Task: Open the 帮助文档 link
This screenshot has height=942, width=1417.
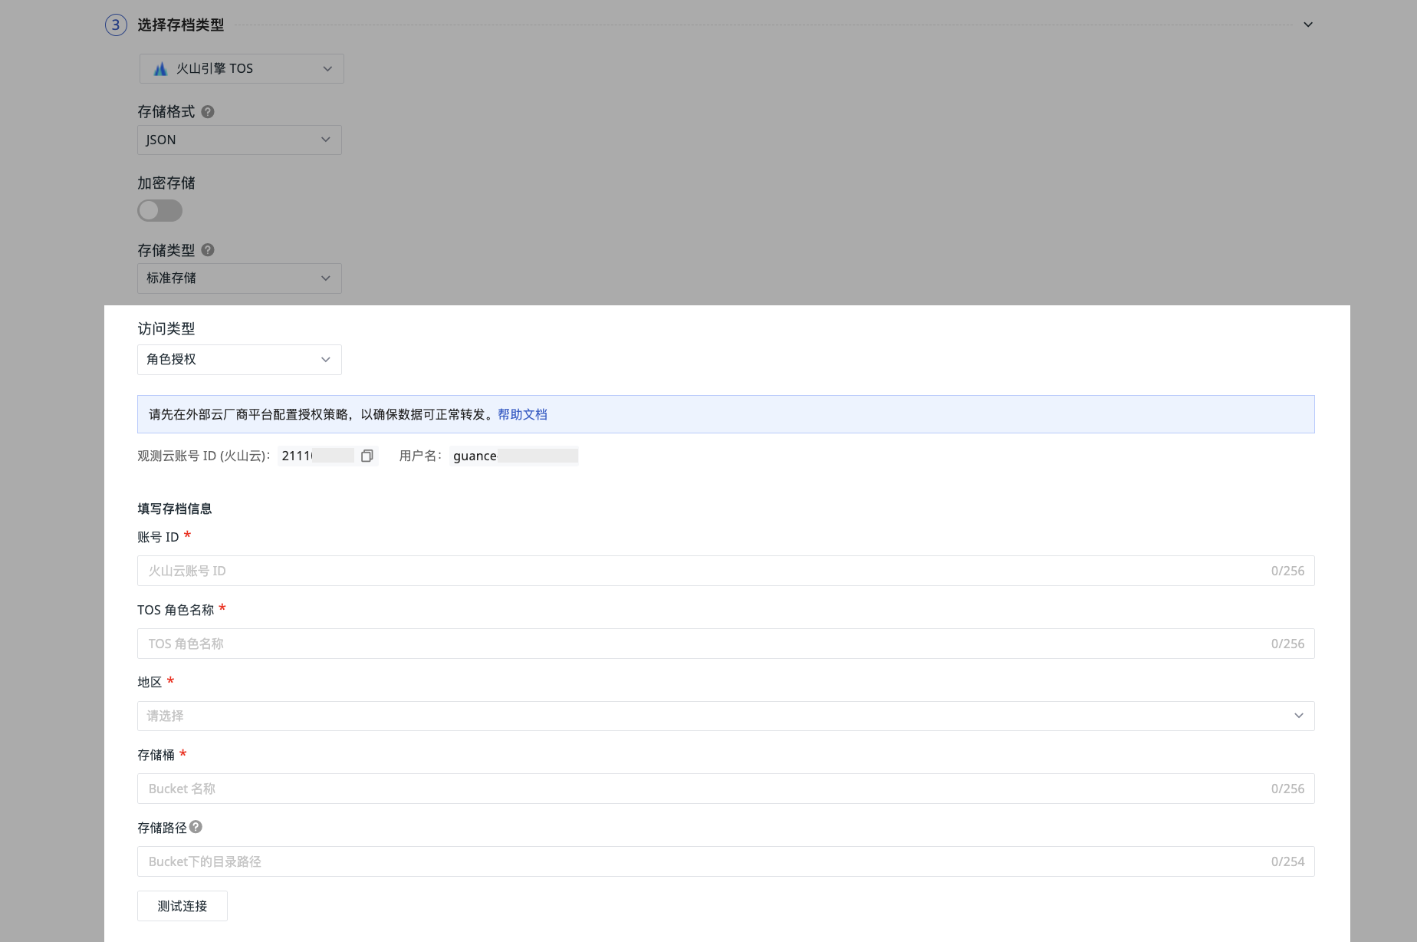Action: pos(522,414)
